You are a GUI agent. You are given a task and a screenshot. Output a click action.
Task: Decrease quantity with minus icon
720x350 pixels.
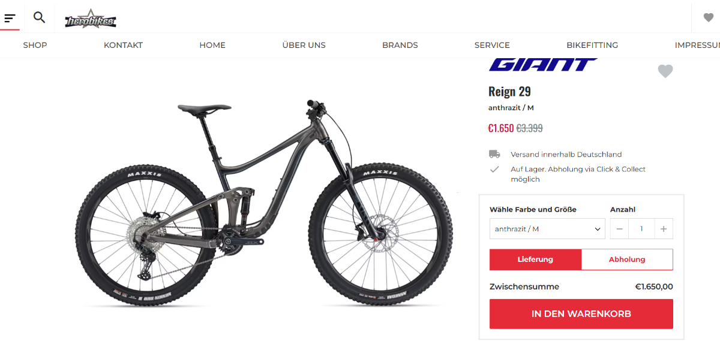(x=620, y=229)
